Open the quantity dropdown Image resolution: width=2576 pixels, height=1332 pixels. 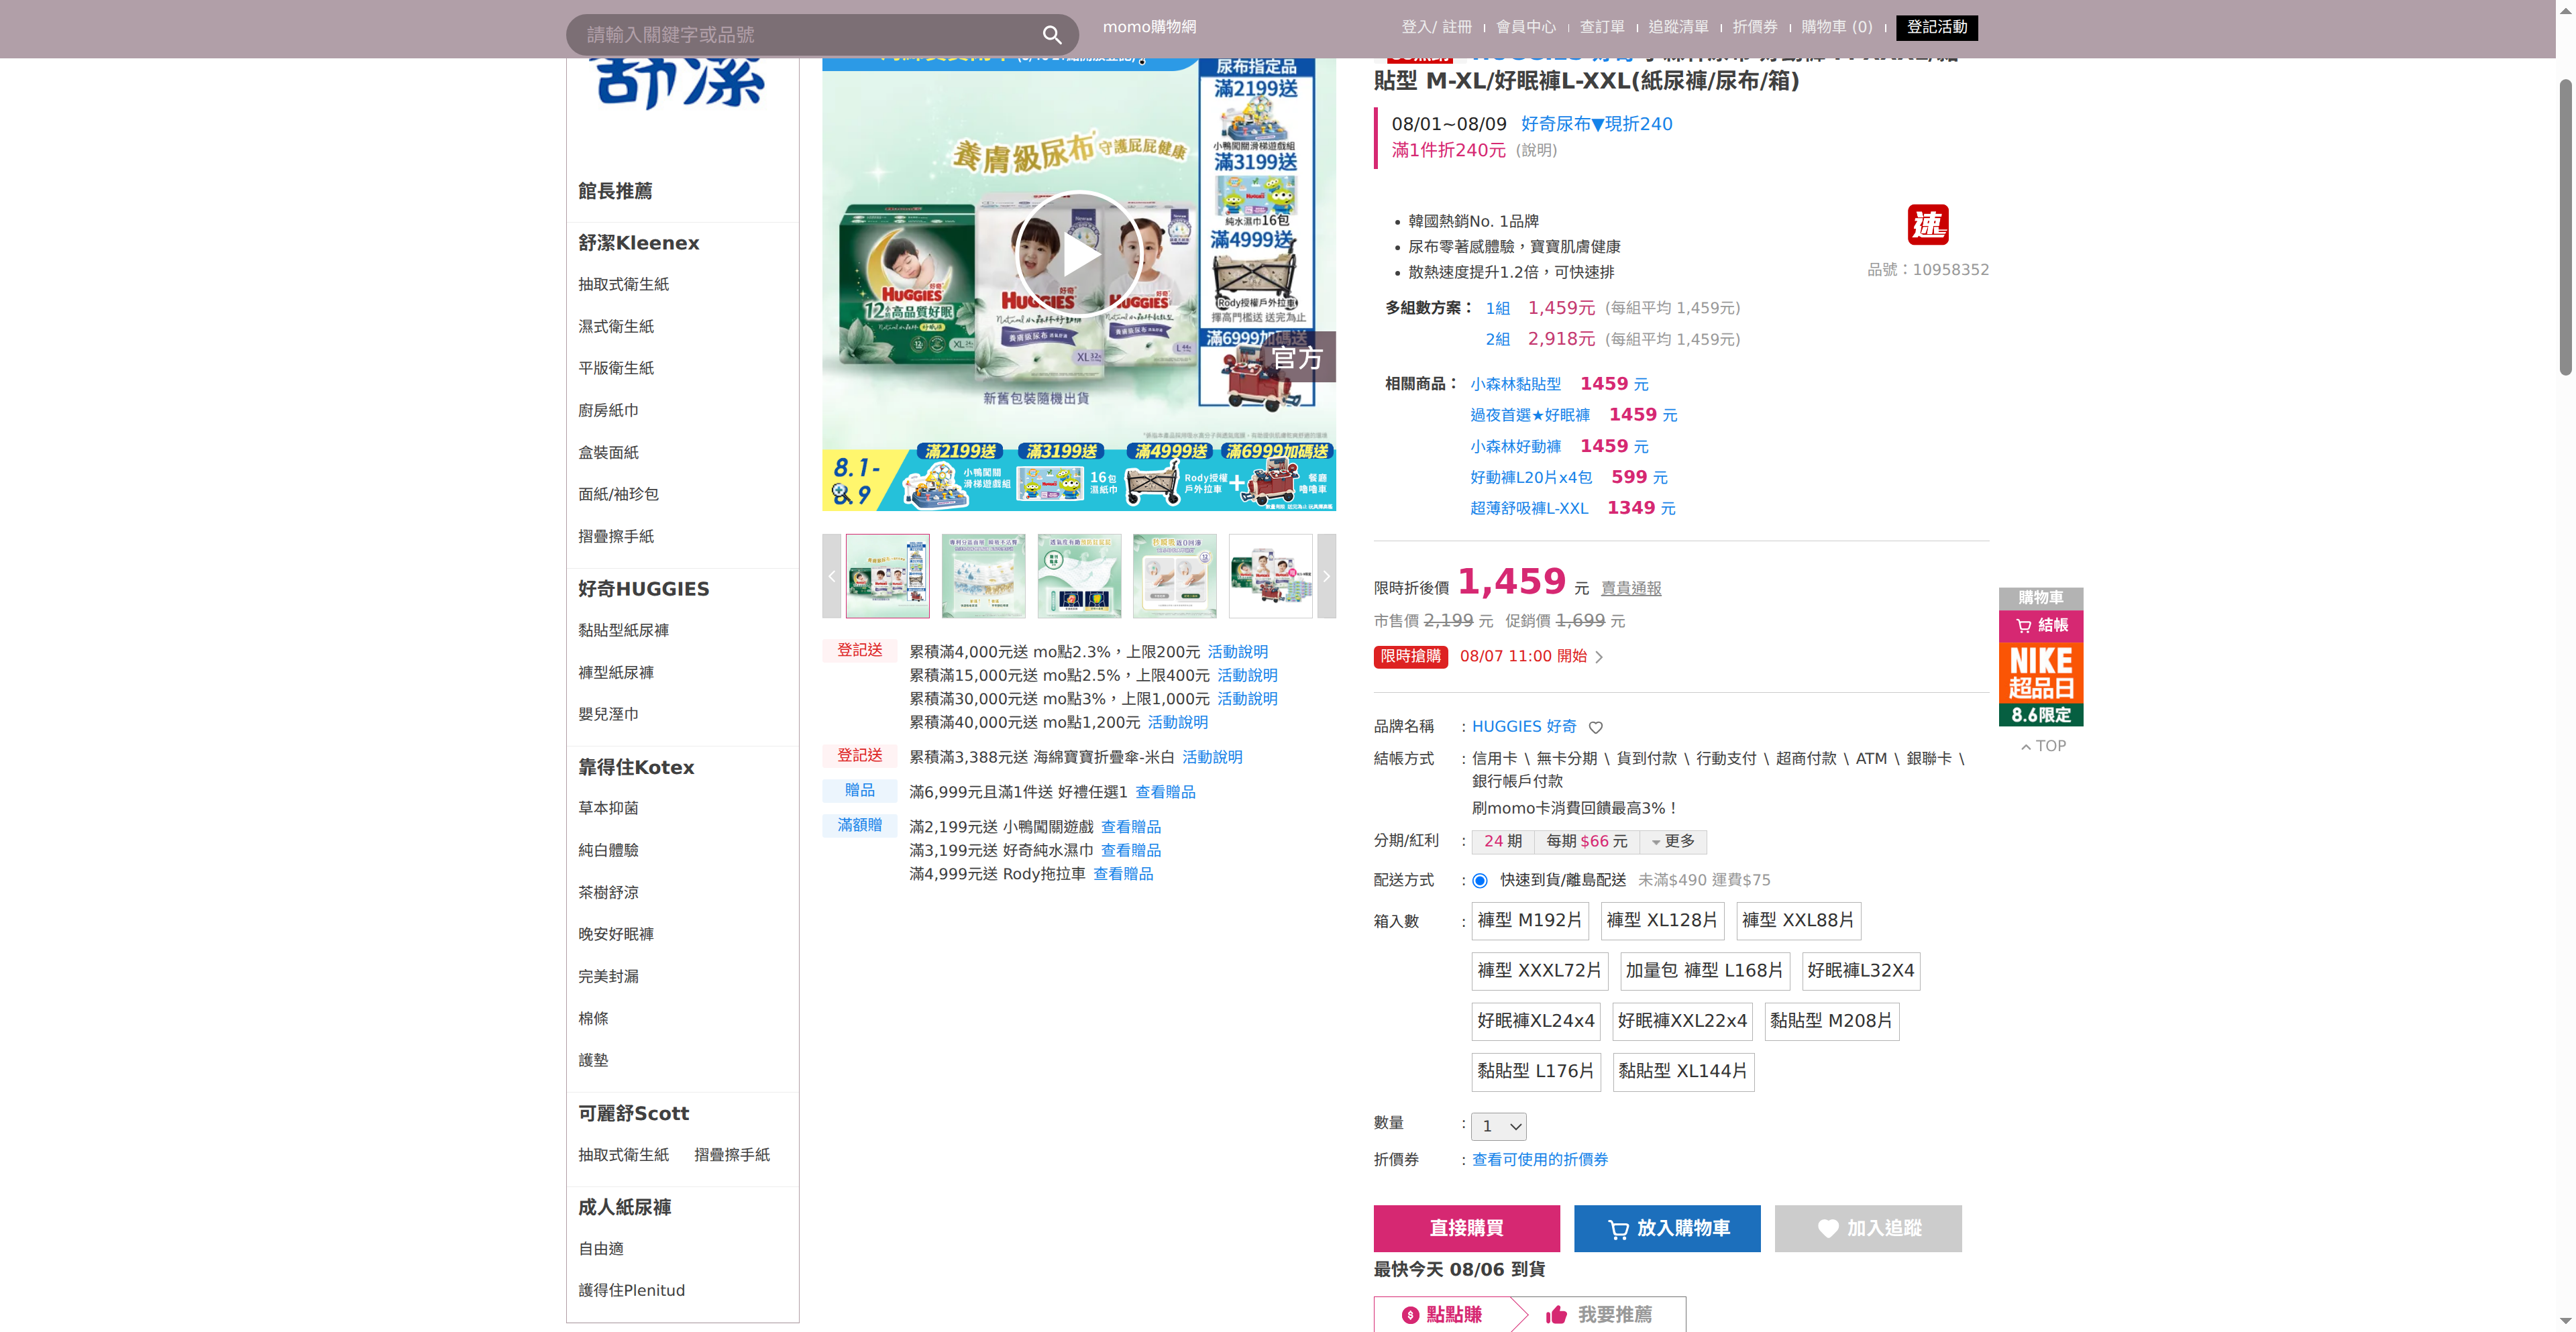coord(1499,1126)
